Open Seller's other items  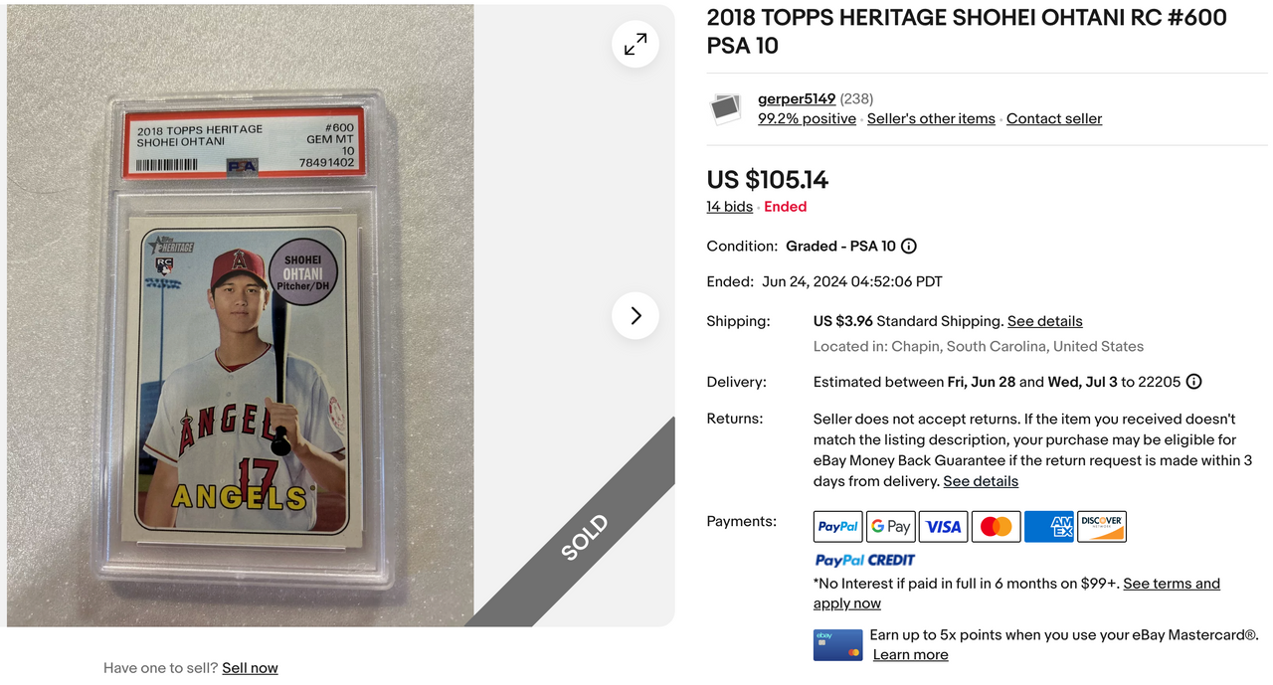click(x=931, y=118)
